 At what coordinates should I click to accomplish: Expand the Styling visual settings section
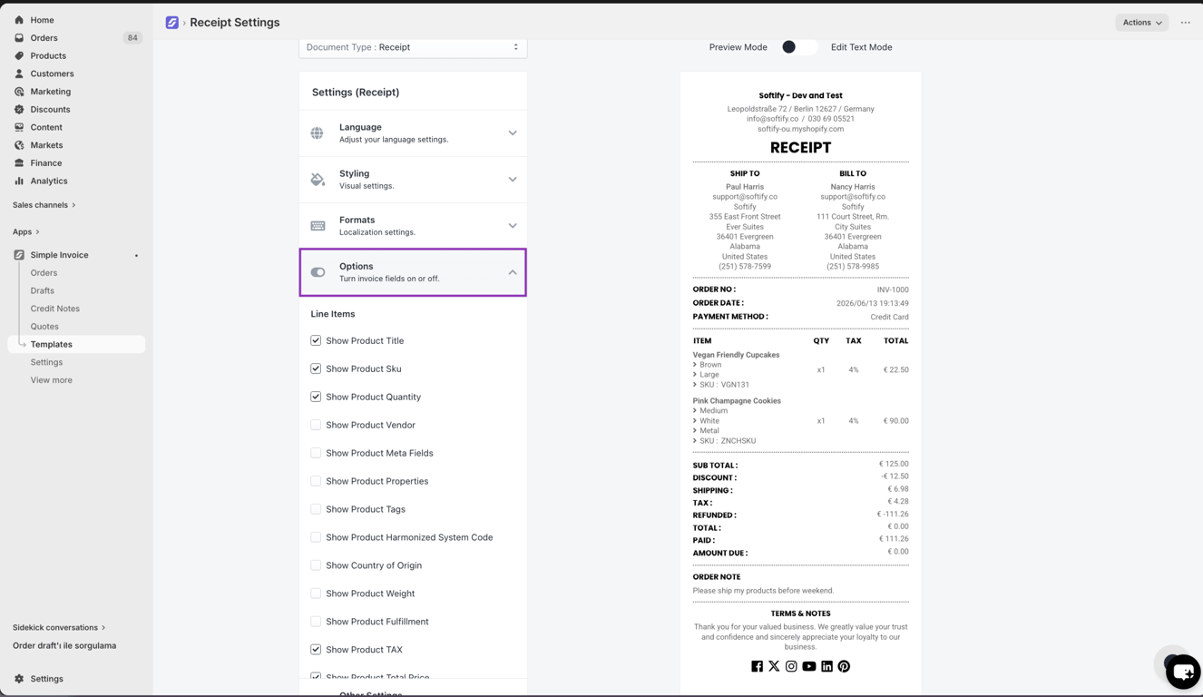tap(413, 180)
